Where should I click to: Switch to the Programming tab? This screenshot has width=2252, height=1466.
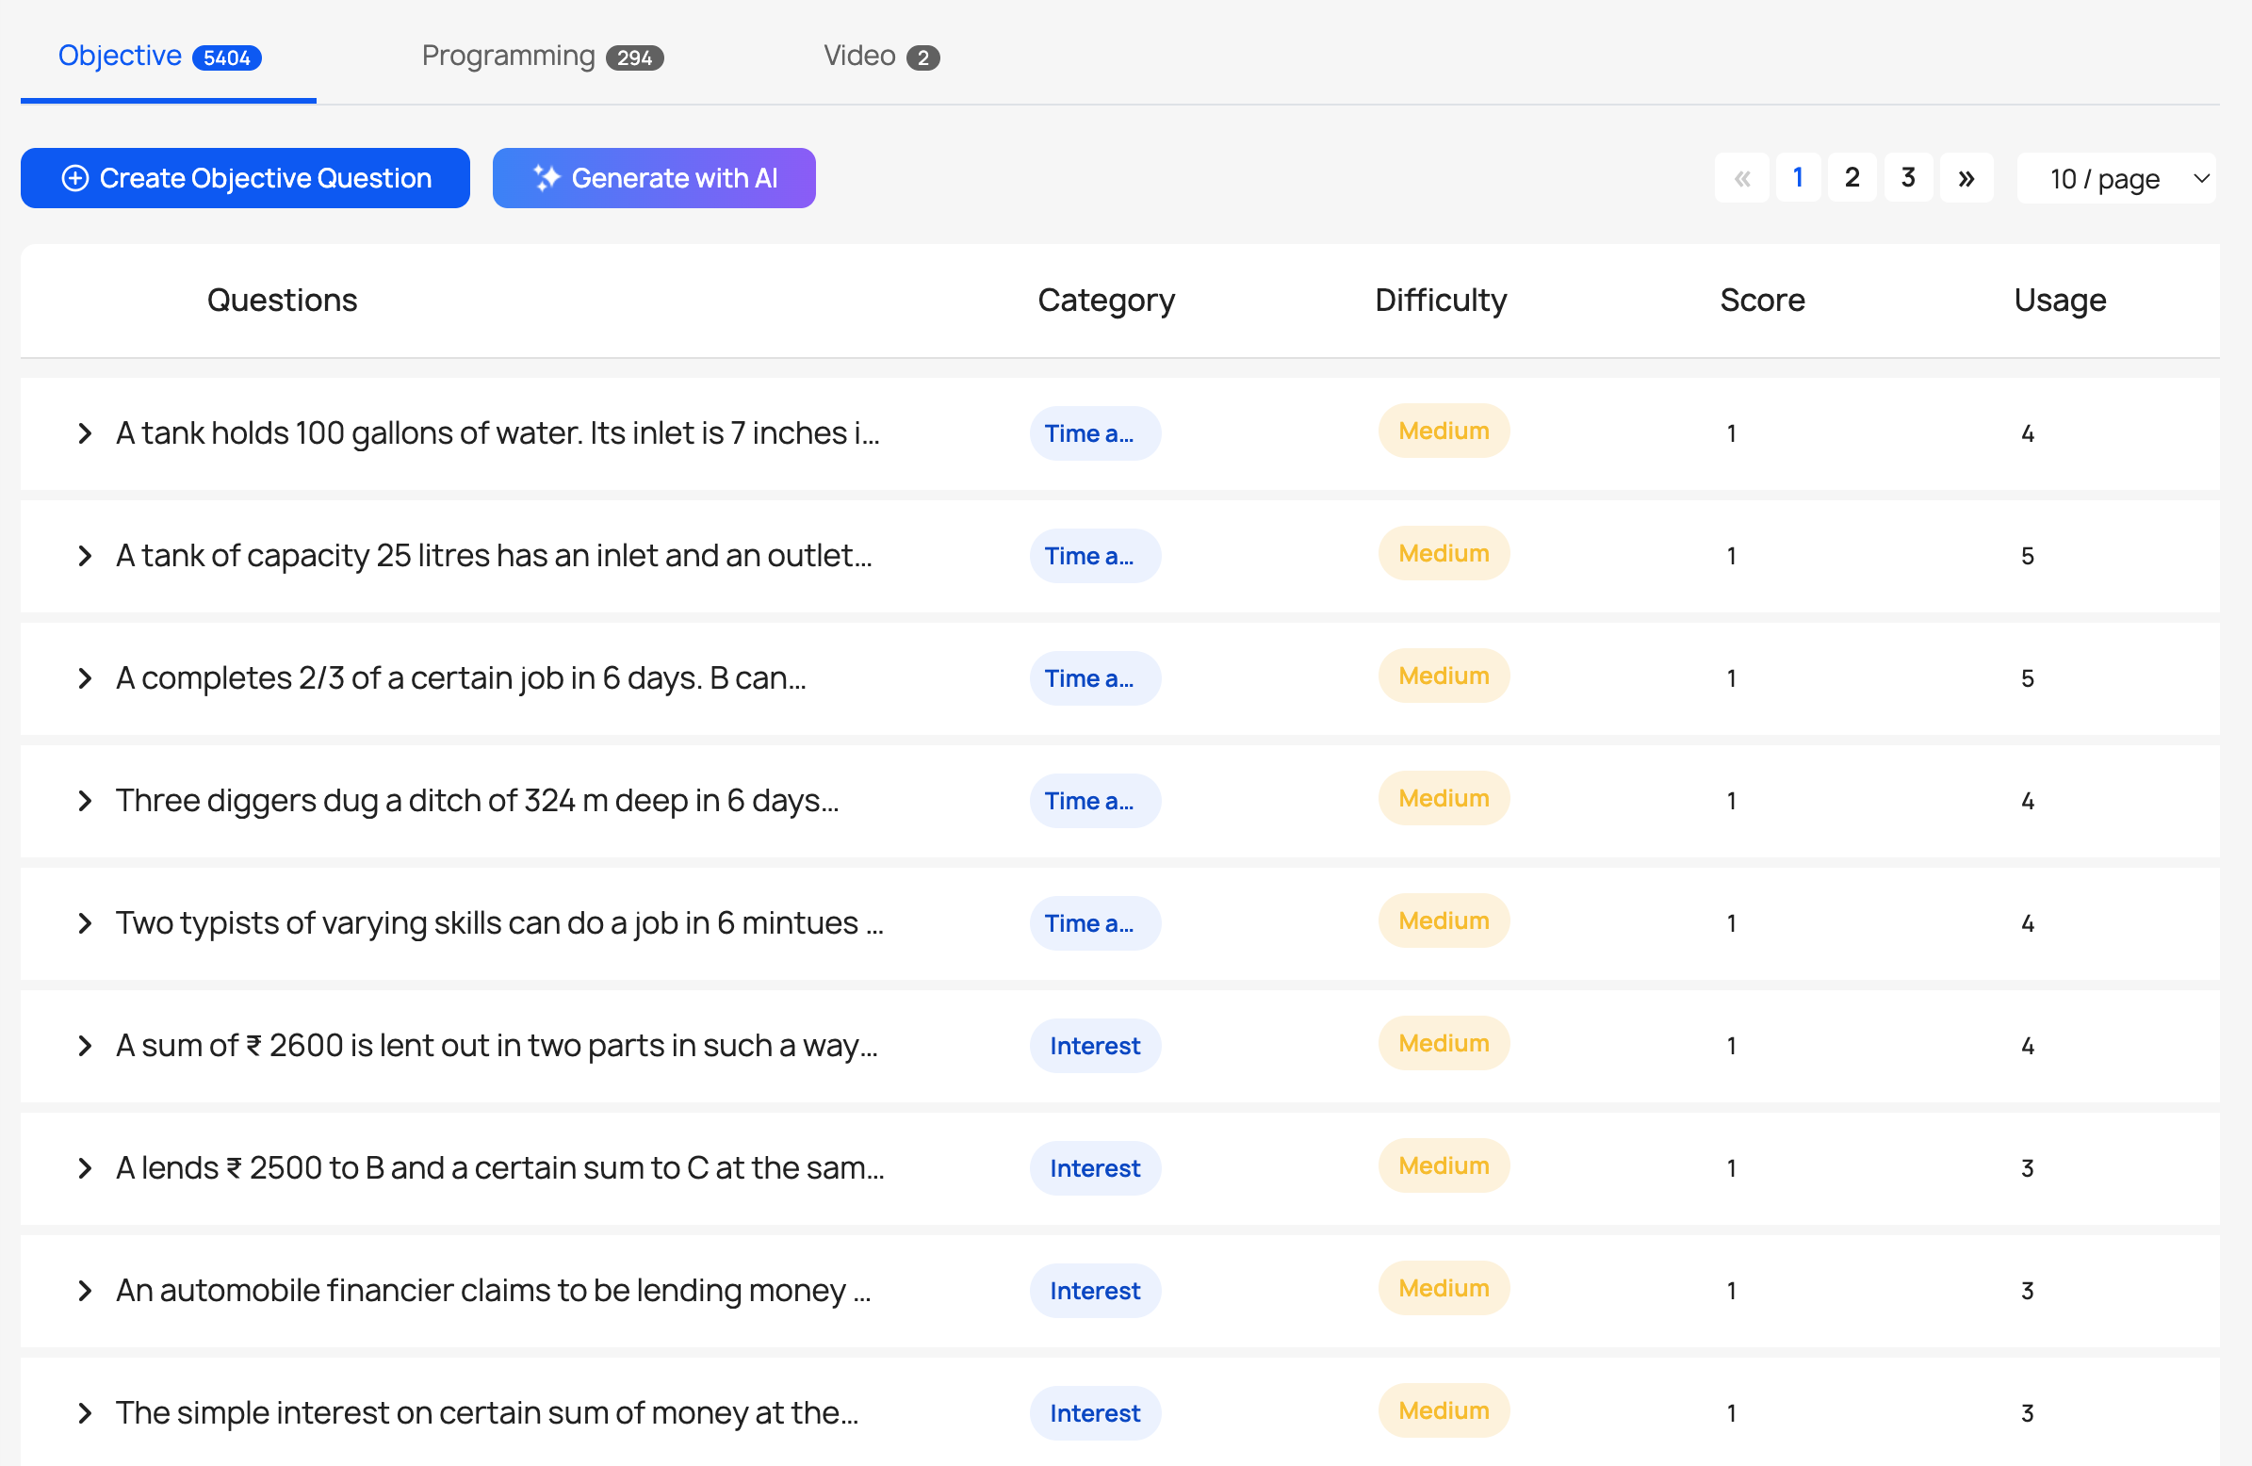[542, 57]
